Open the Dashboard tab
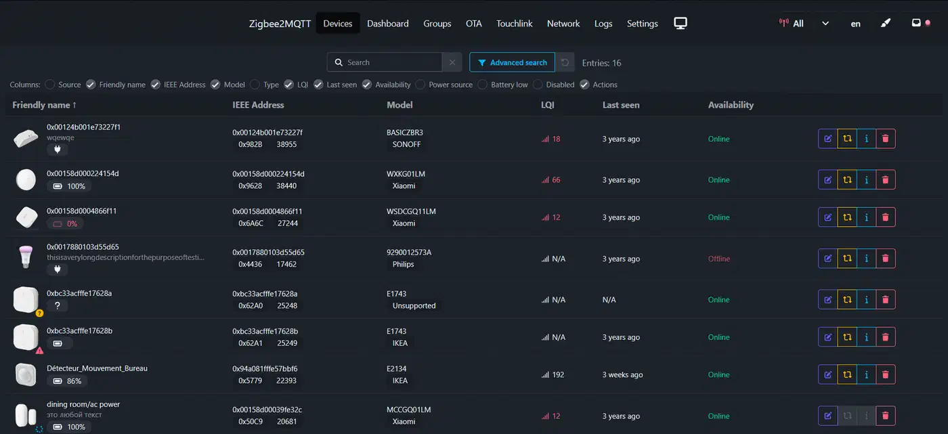Image resolution: width=948 pixels, height=434 pixels. (x=388, y=23)
